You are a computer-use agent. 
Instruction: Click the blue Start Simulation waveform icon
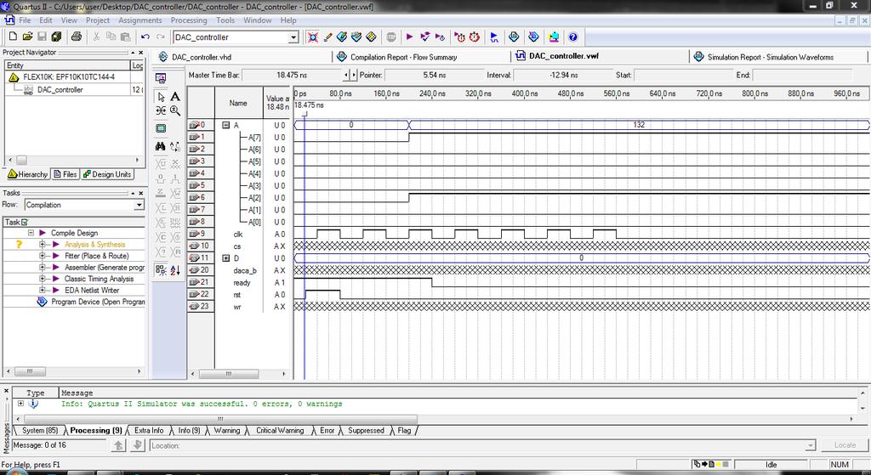pyautogui.click(x=494, y=37)
